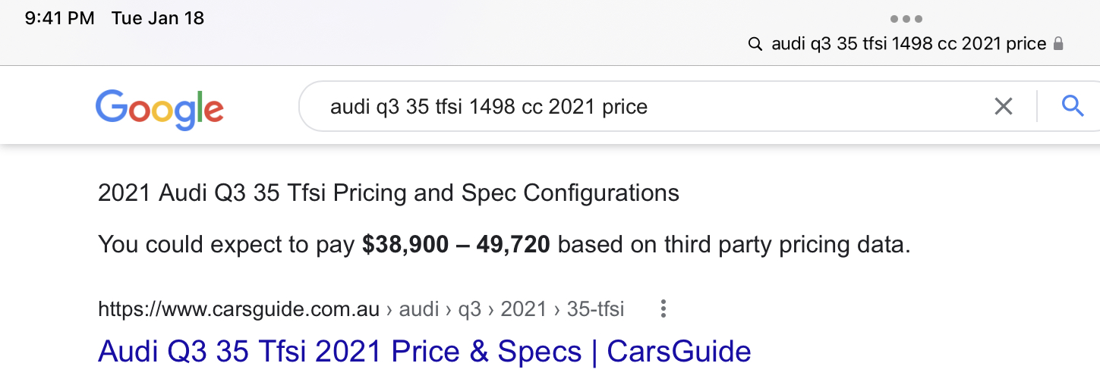Click the Google logo
The width and height of the screenshot is (1100, 382).
[159, 107]
